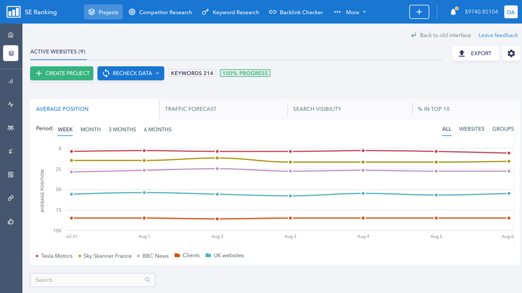Open the link icon in left sidebar
The image size is (522, 293).
pyautogui.click(x=11, y=198)
